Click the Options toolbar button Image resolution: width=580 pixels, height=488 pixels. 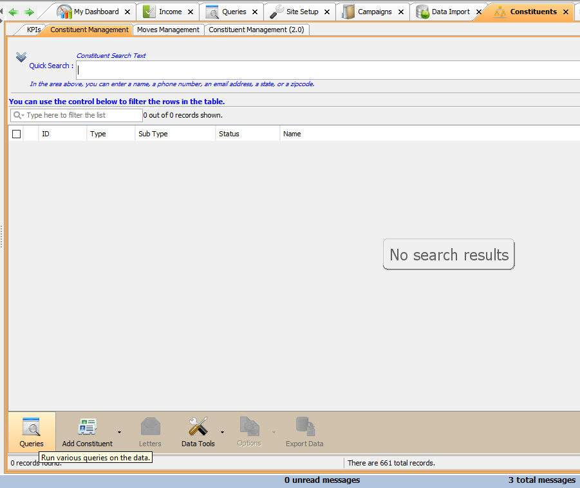pos(249,432)
